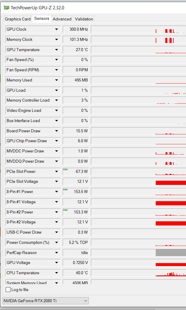
Task: Switch to the Graphics Card tab
Action: point(18,19)
